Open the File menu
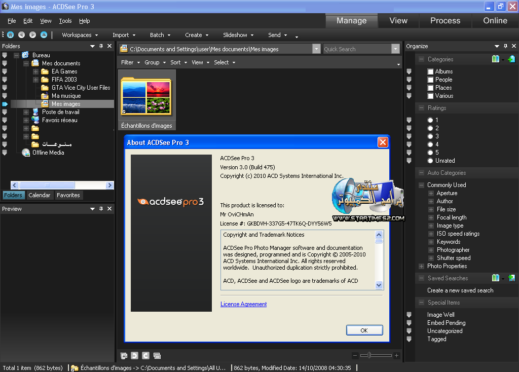Viewport: 519px width, 372px height. 12,21
